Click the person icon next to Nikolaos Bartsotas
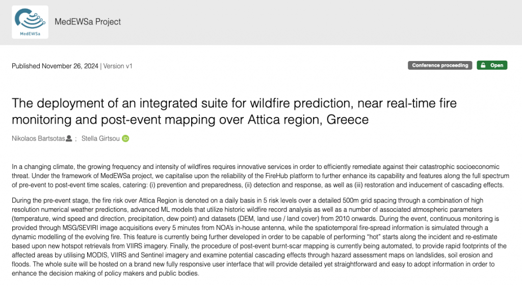Viewport: 522px width, 286px height. tap(69, 138)
